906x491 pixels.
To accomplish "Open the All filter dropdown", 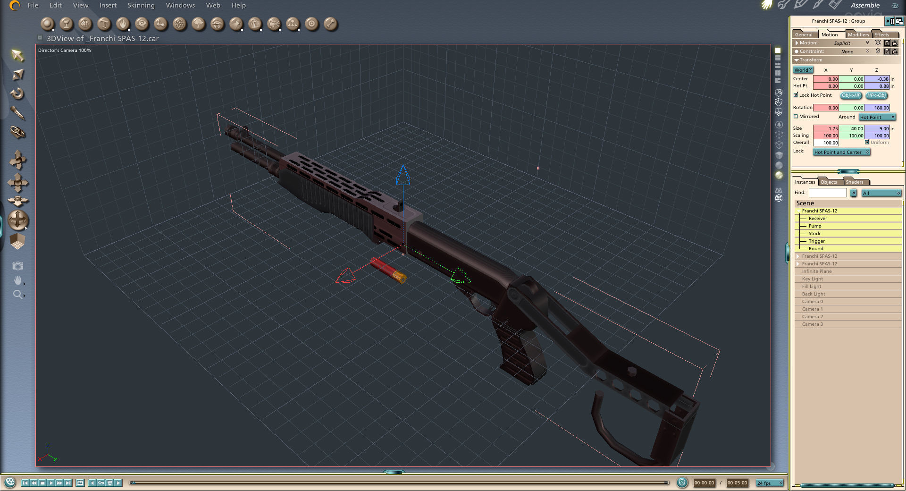I will [x=881, y=193].
